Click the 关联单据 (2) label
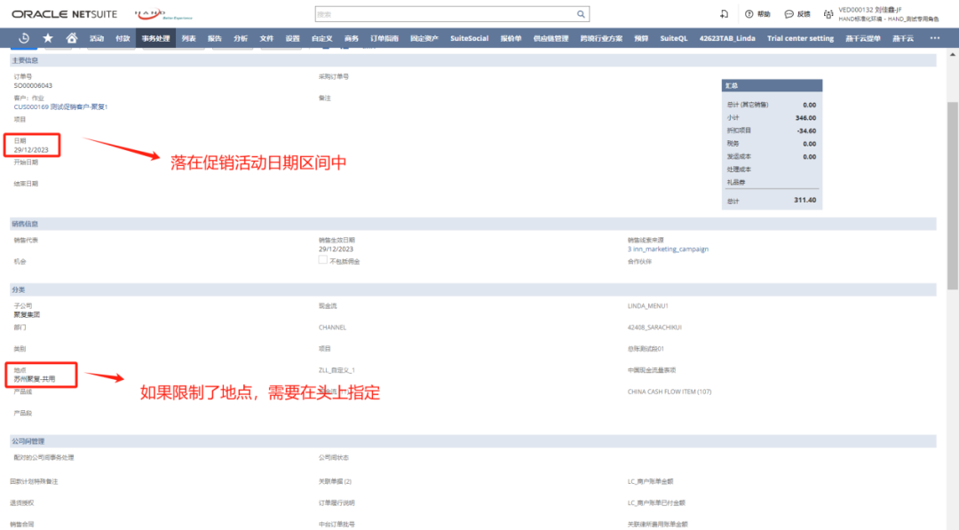The width and height of the screenshot is (959, 530). [x=335, y=481]
